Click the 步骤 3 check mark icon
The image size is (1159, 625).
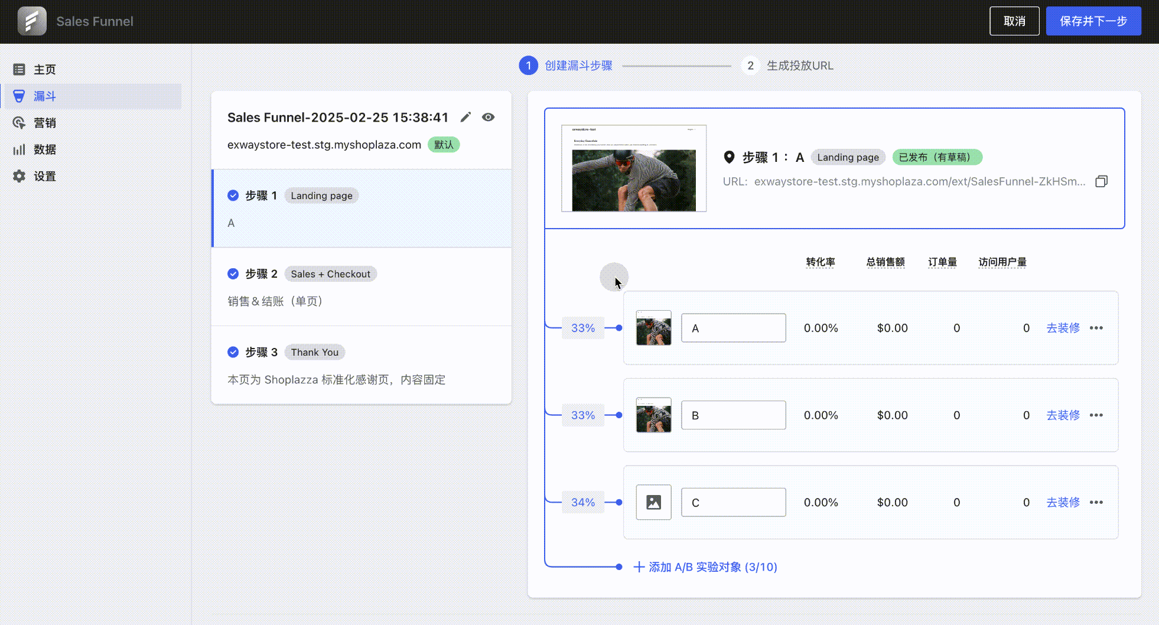[x=233, y=352]
